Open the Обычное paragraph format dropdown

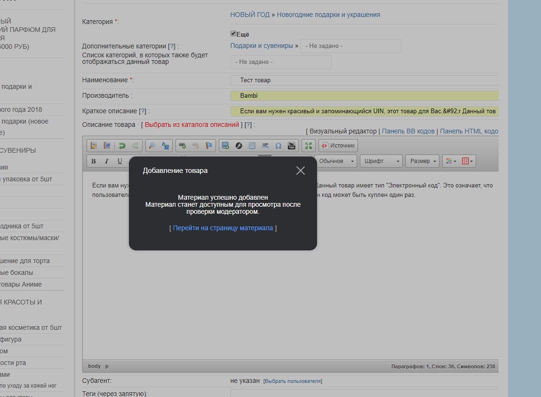[336, 161]
